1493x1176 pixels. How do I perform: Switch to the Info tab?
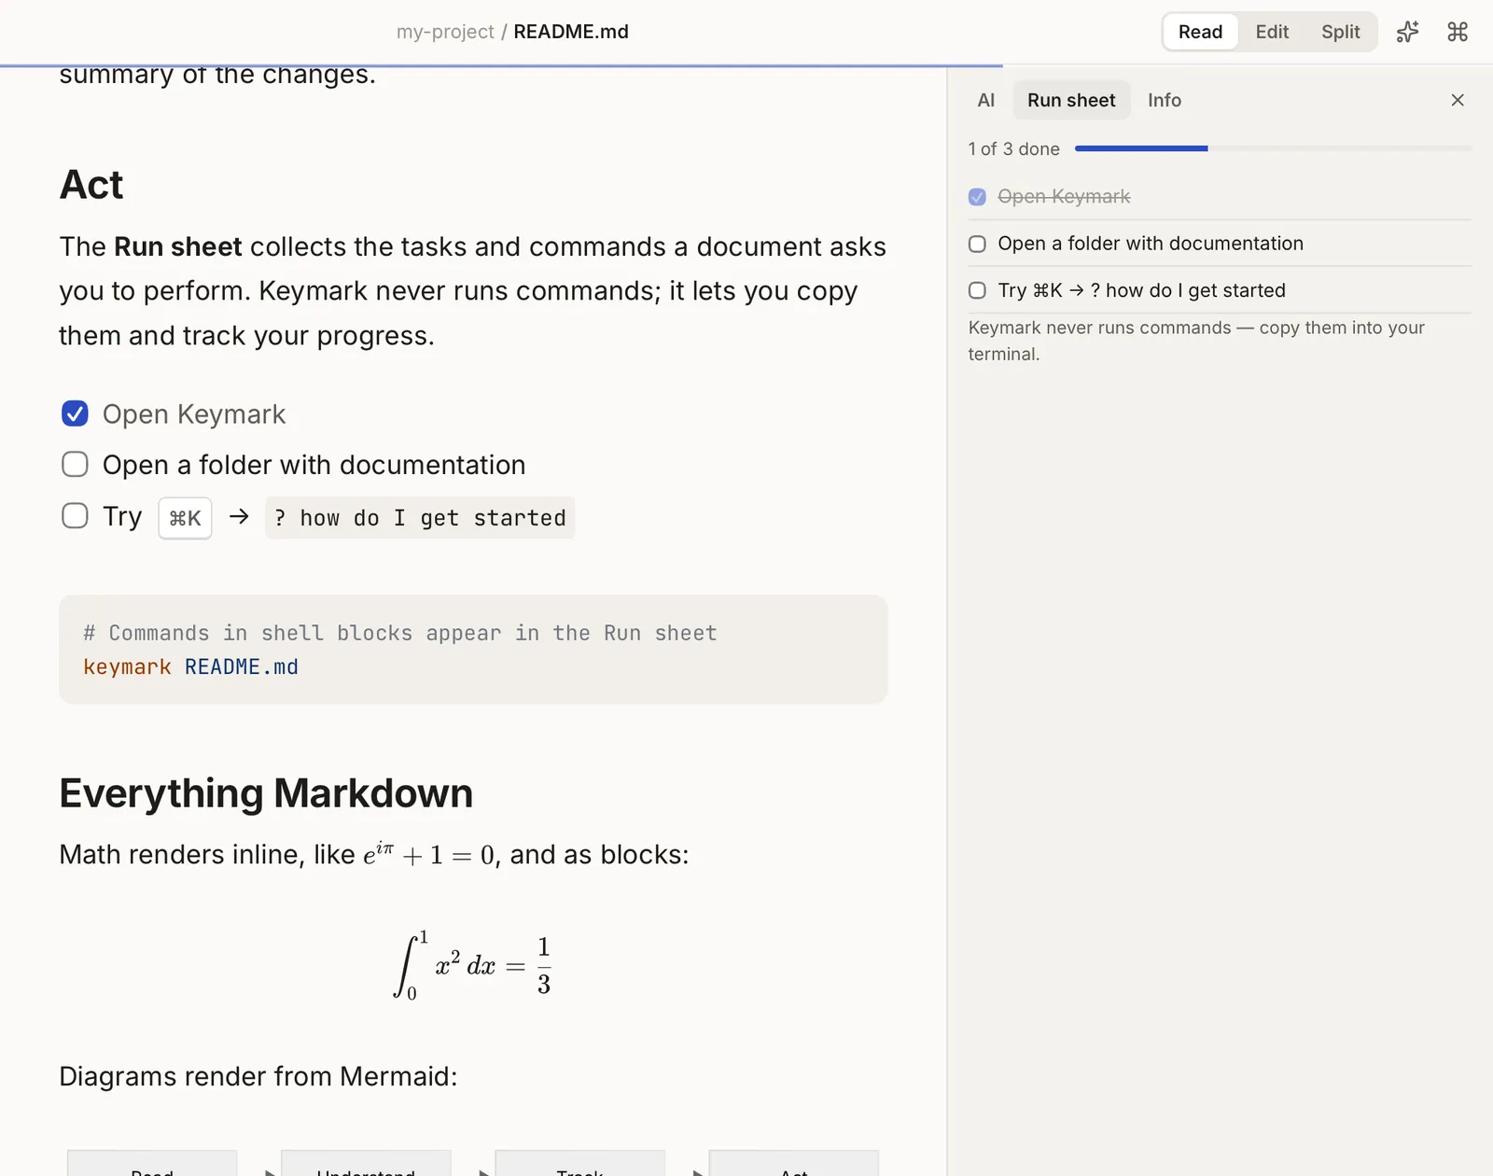1164,100
